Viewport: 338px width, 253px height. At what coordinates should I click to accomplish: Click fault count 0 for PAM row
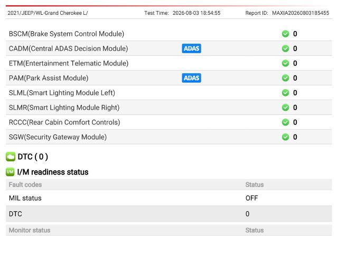[x=295, y=78]
